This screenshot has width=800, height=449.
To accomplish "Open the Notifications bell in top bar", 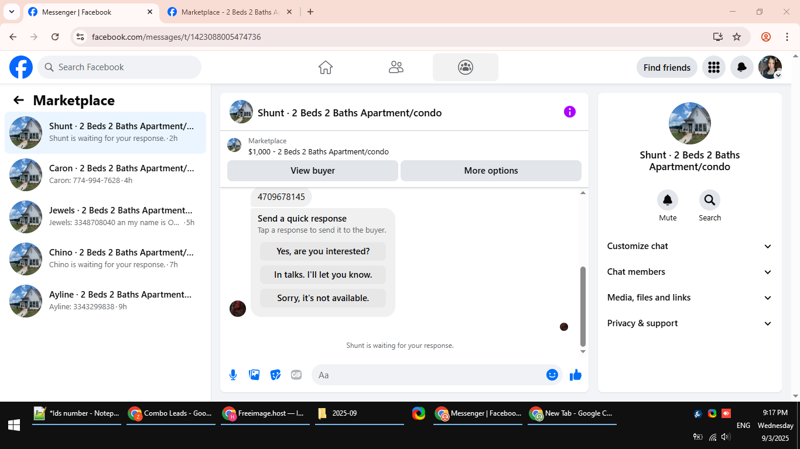I will 741,67.
